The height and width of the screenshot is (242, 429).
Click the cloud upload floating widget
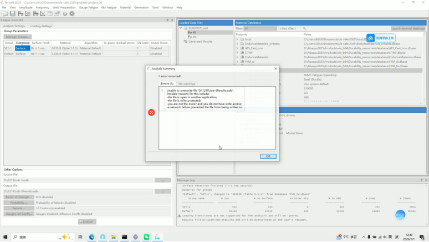click(381, 38)
